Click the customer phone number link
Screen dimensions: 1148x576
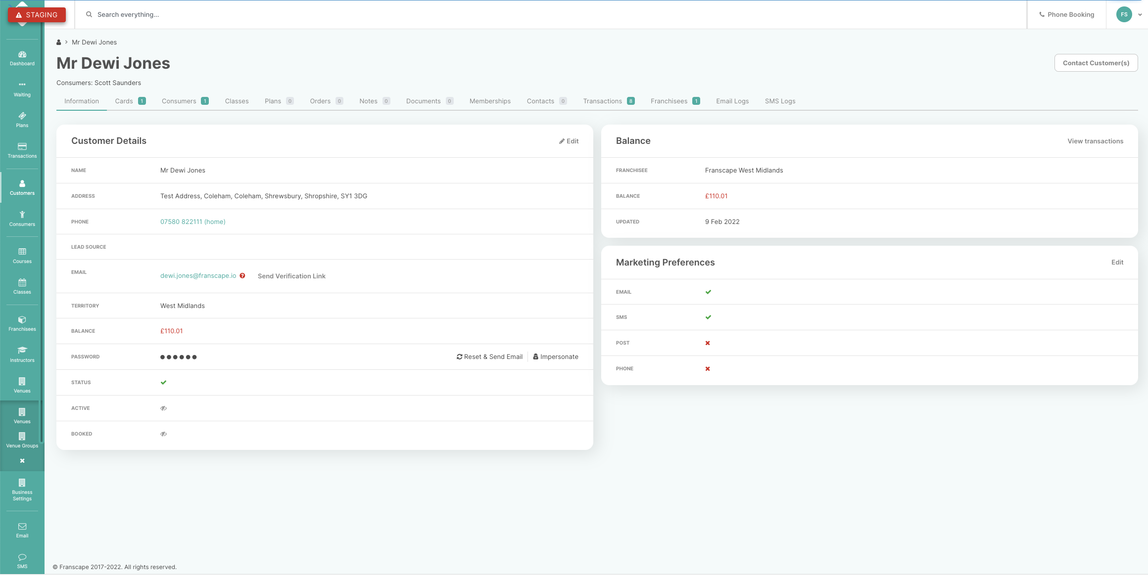tap(192, 221)
